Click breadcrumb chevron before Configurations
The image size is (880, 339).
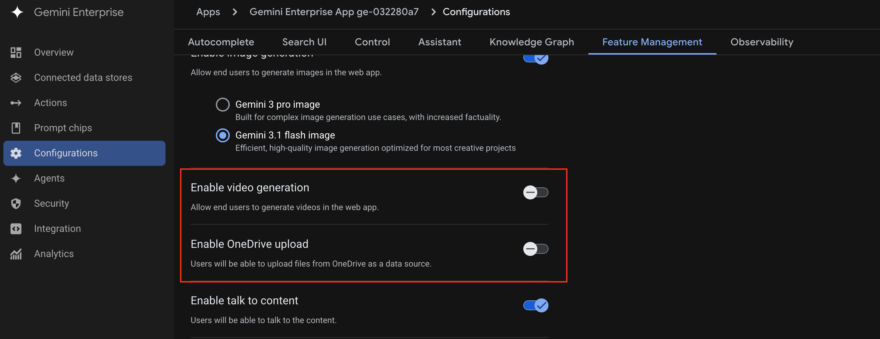coord(434,12)
